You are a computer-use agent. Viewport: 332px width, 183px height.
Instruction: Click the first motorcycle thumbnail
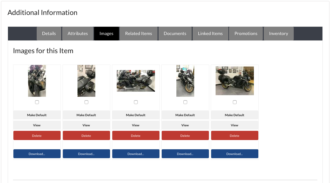(37, 81)
